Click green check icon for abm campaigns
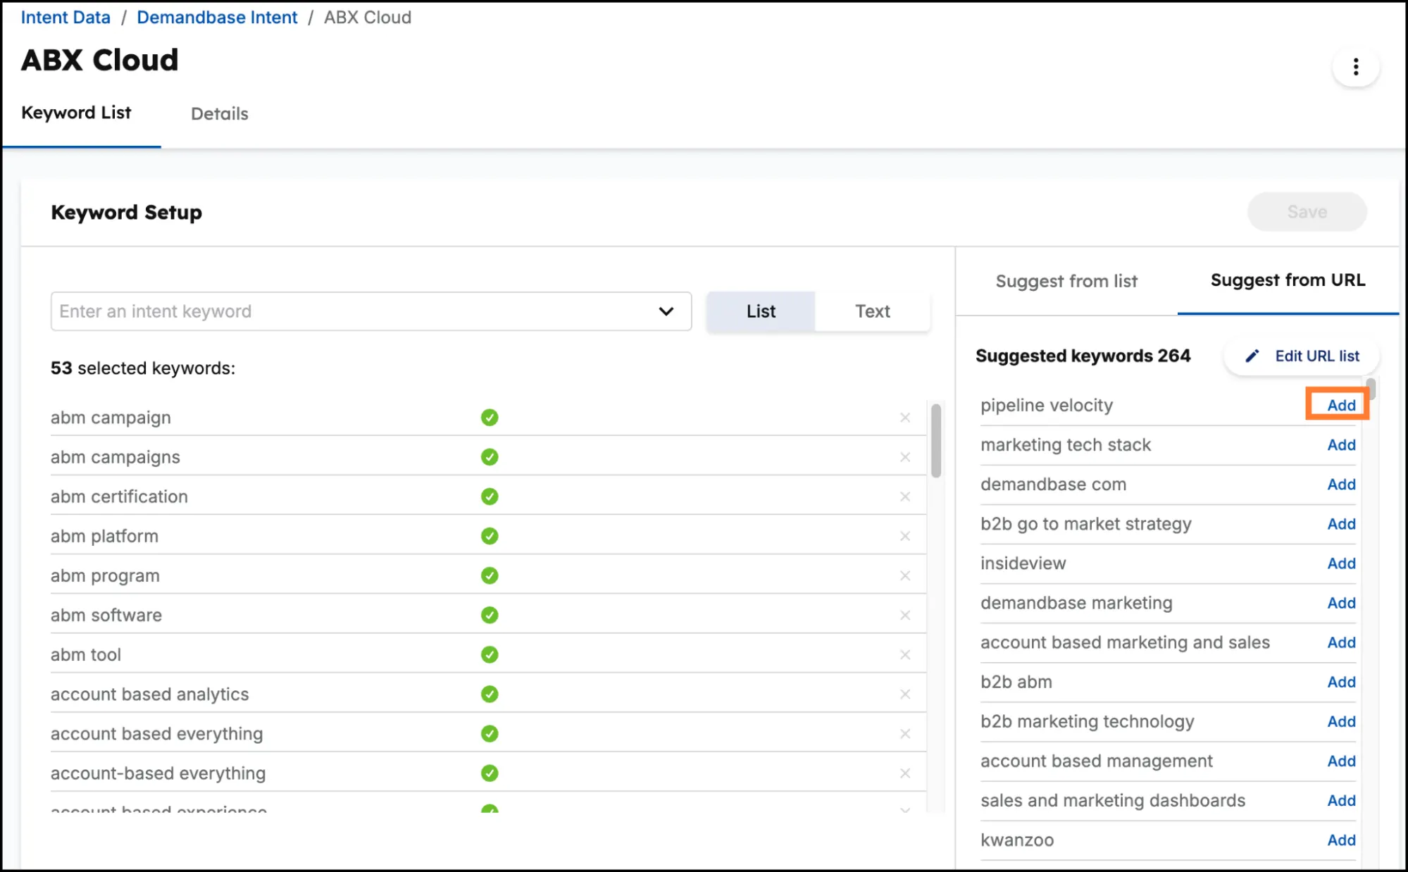This screenshot has width=1408, height=872. tap(490, 457)
